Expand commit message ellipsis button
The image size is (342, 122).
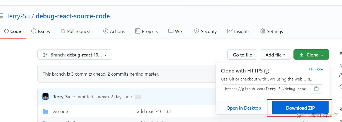(x=138, y=97)
